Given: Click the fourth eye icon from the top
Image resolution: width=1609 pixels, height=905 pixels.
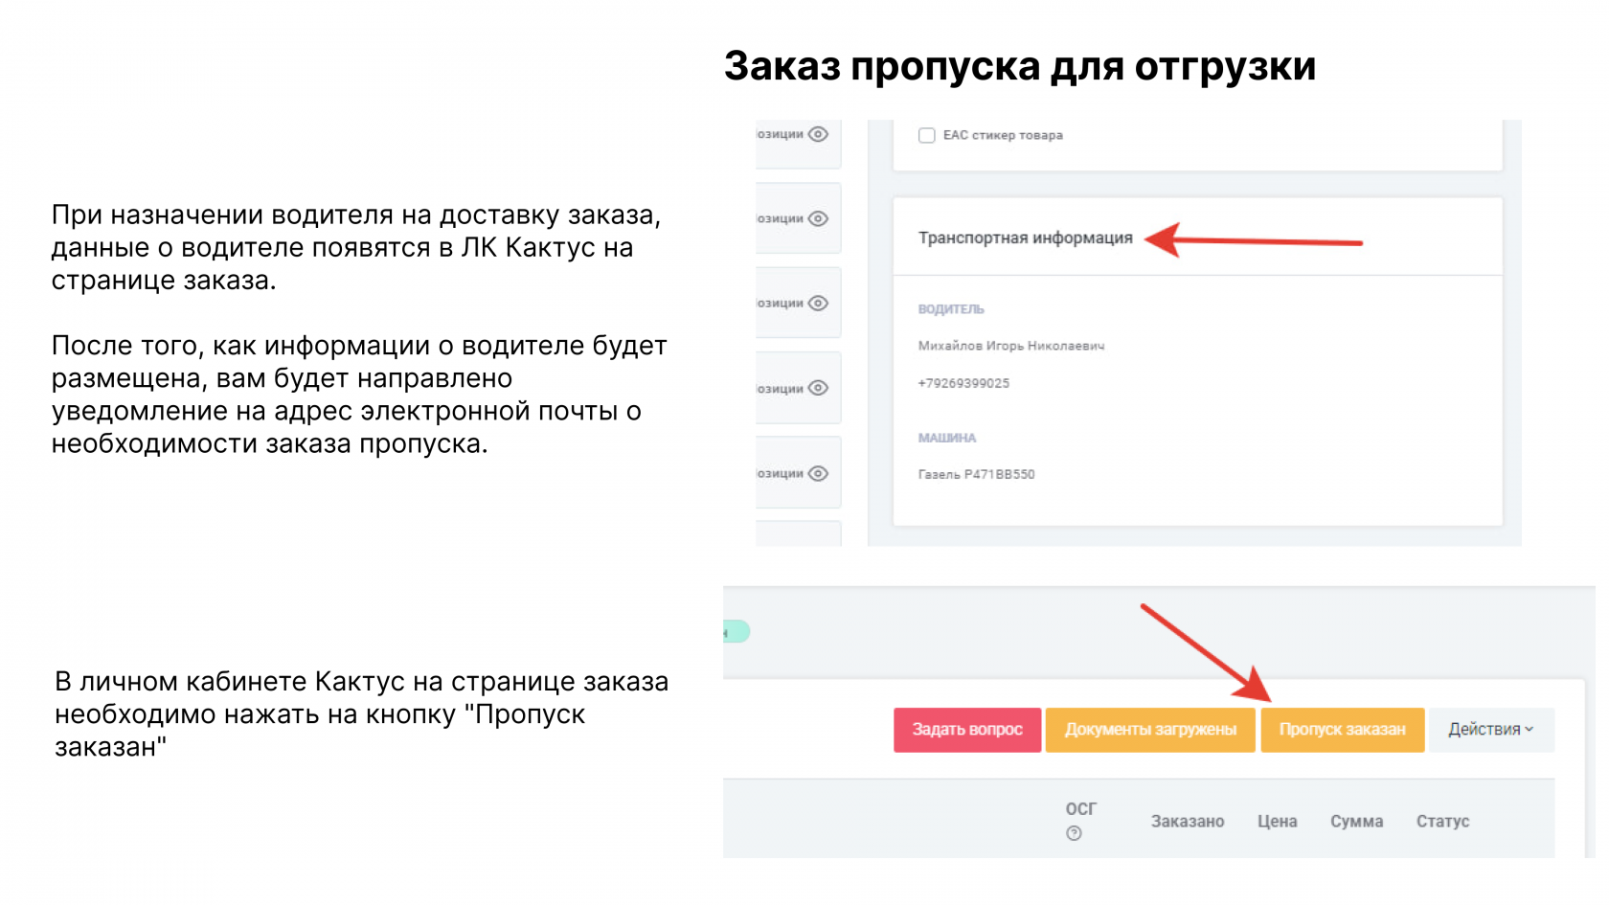Looking at the screenshot, I should click(x=818, y=388).
